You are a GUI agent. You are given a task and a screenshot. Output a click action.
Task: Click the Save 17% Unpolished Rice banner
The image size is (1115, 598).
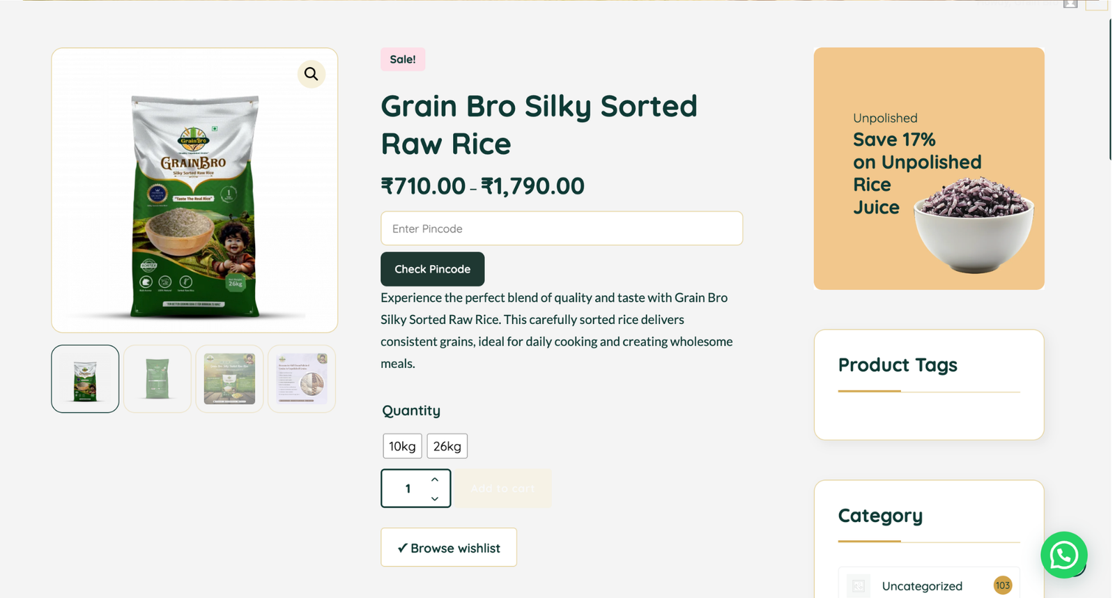pyautogui.click(x=928, y=169)
